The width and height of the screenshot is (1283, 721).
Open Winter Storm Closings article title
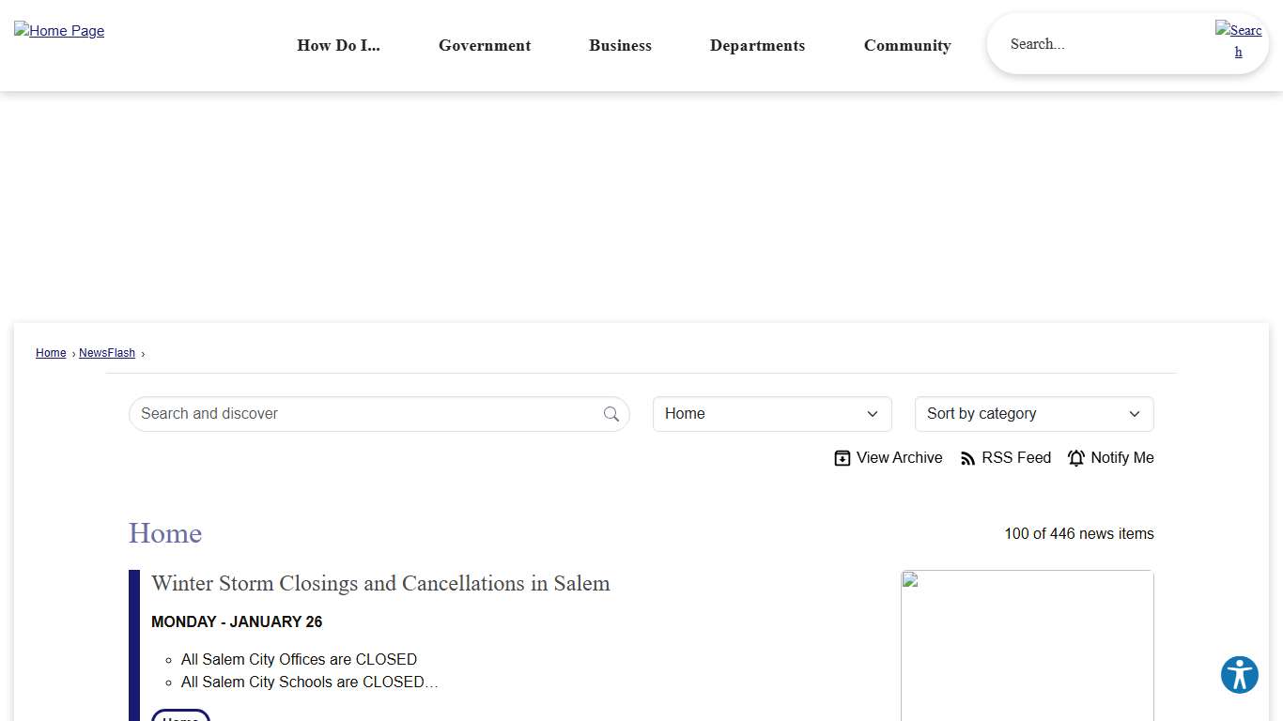point(380,583)
